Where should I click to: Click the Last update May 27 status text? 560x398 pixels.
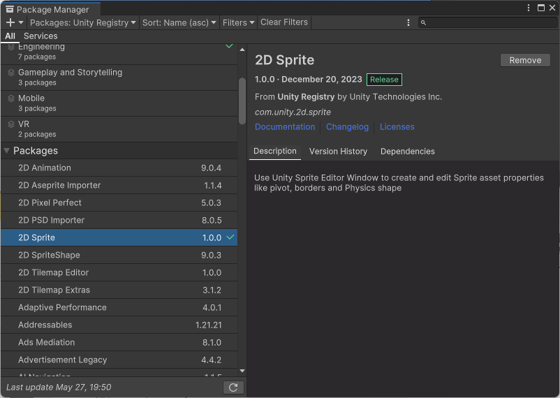tap(59, 388)
